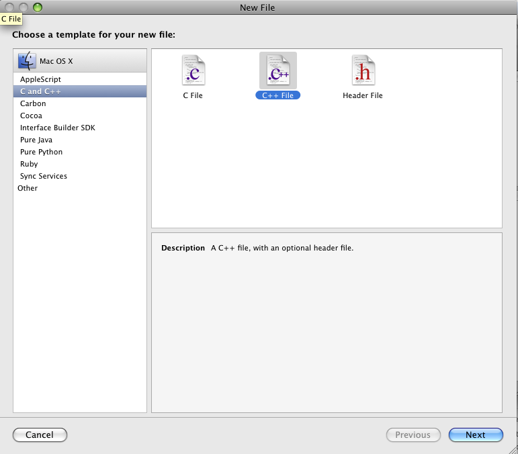Open the Sync Services category

pos(44,176)
